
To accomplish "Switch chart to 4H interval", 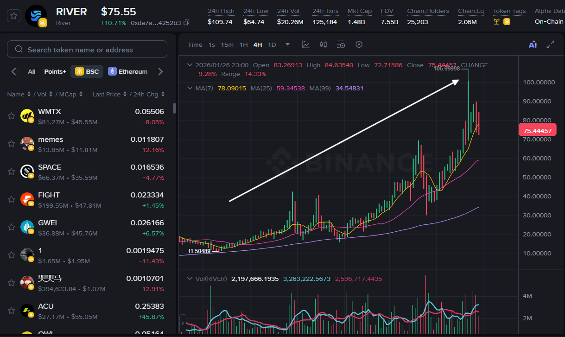I will click(x=258, y=45).
